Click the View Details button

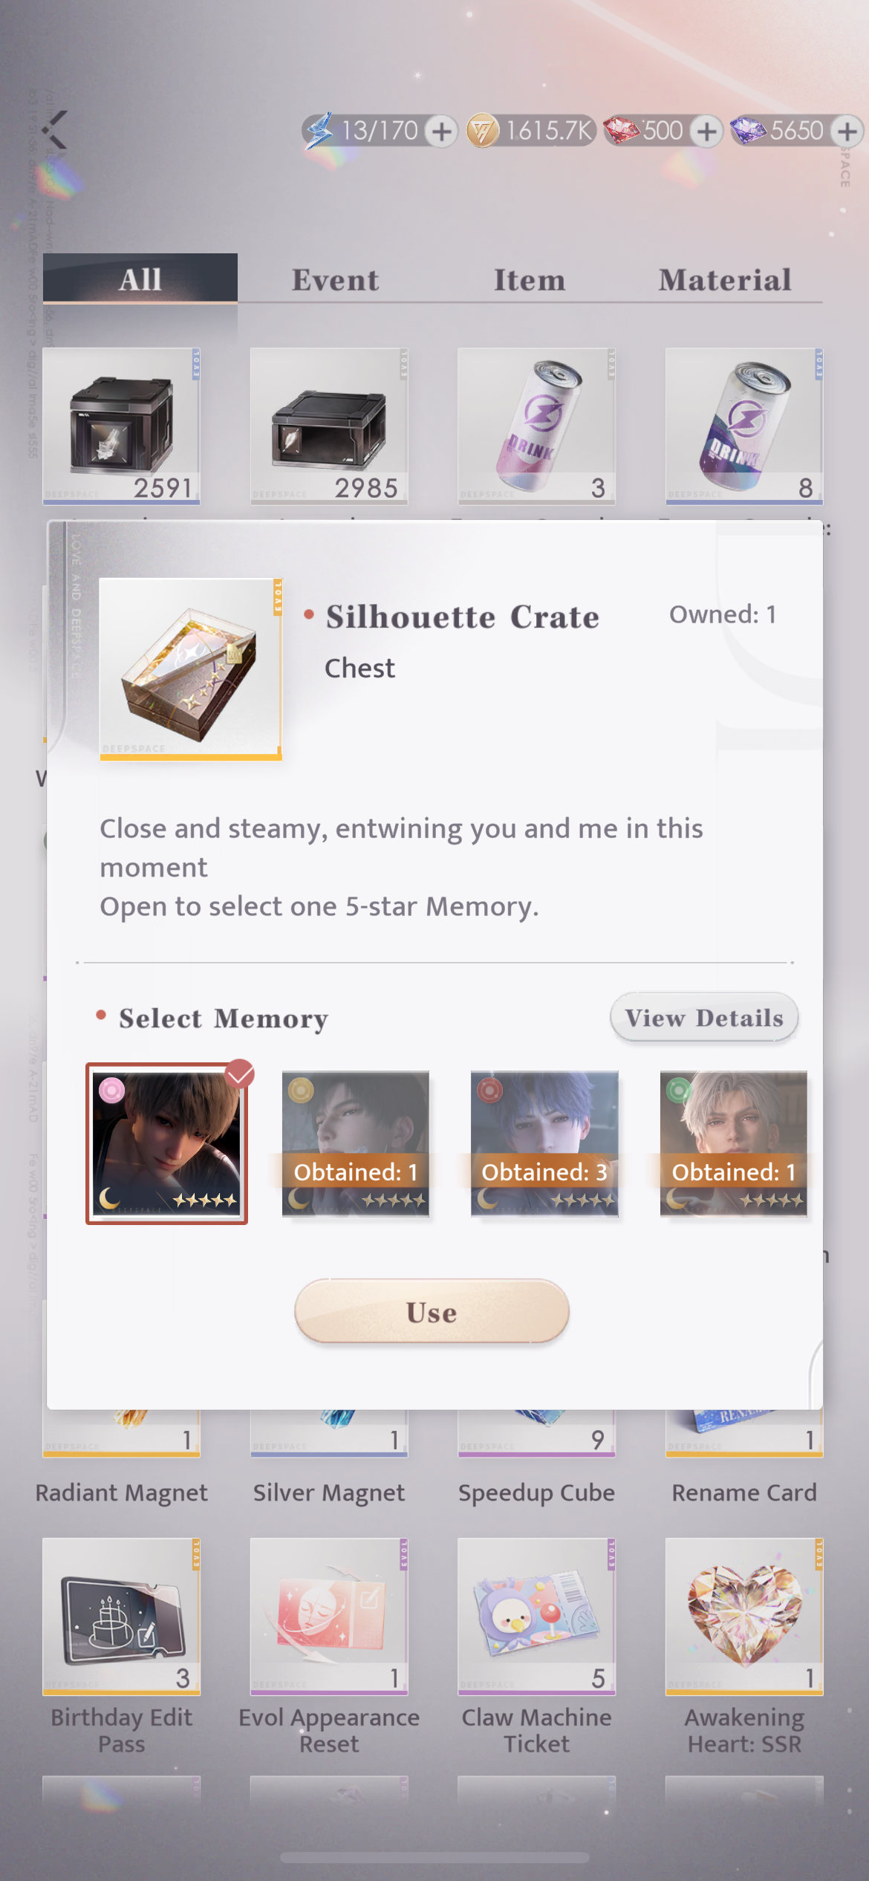point(704,1017)
